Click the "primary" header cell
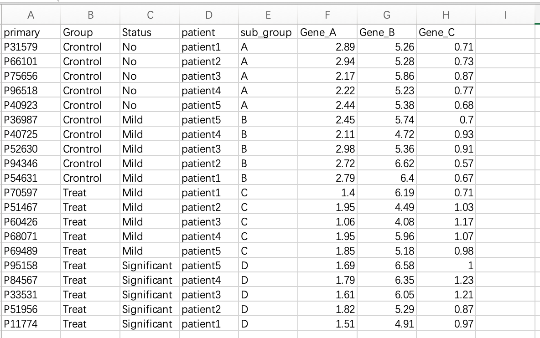Screen dimensions: 540x338 (22, 32)
